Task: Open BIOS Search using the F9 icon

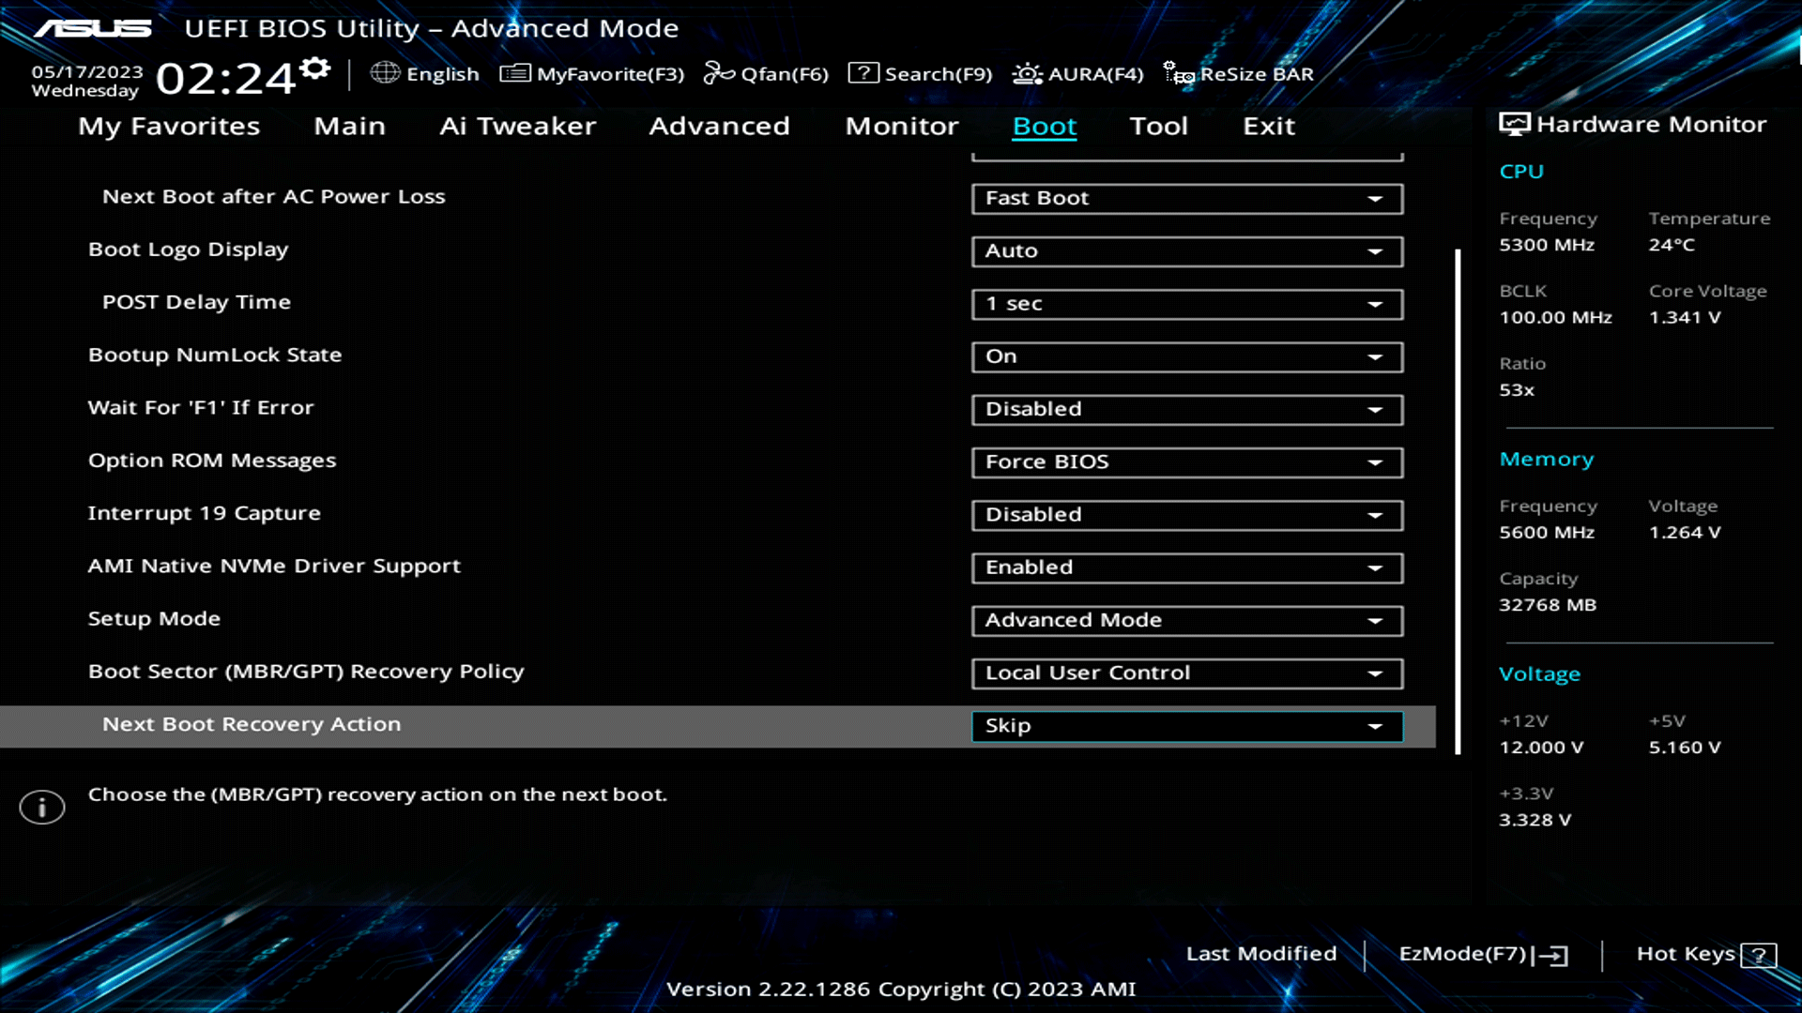Action: (x=863, y=73)
